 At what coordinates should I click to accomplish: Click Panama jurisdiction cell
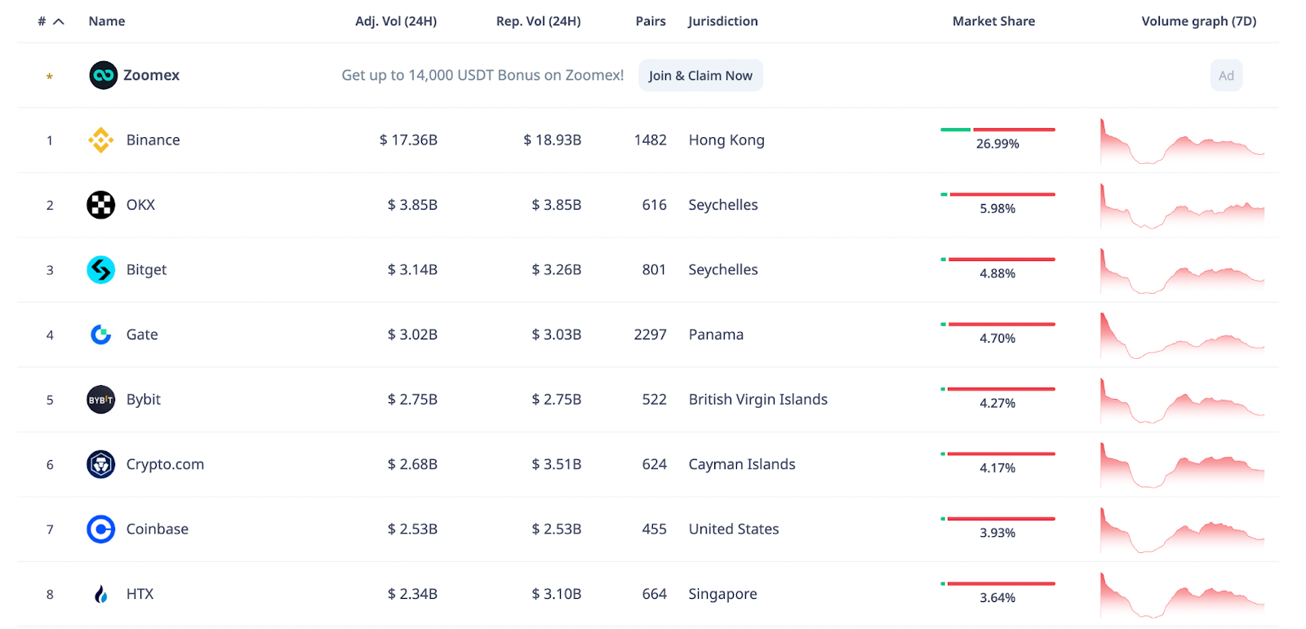click(x=716, y=334)
